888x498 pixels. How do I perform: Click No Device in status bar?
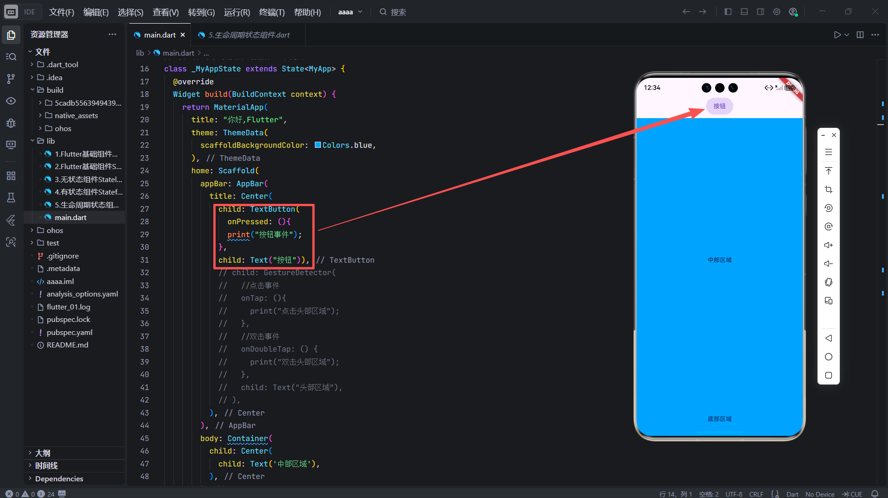tap(820, 494)
